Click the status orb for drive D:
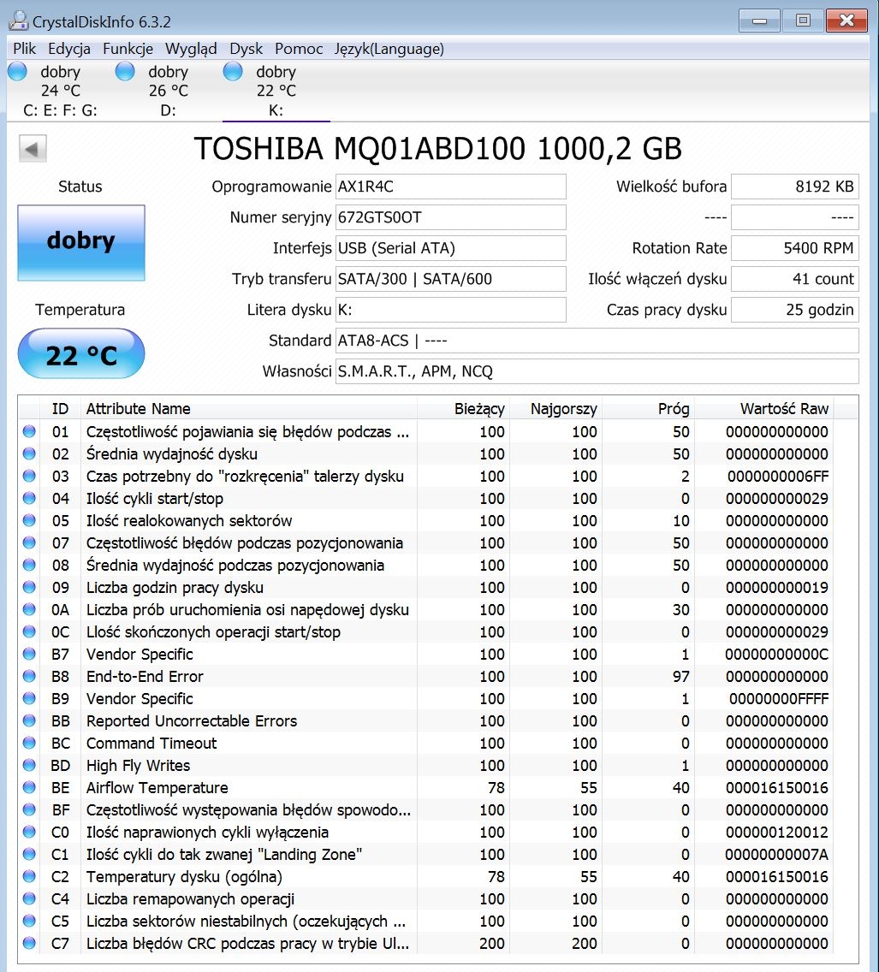Screen dimensions: 879x972 tap(125, 72)
